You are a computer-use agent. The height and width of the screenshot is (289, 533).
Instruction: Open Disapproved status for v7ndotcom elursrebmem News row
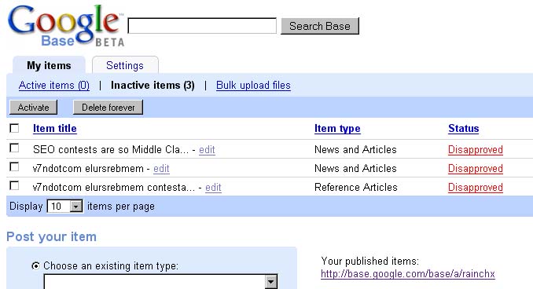click(x=475, y=168)
